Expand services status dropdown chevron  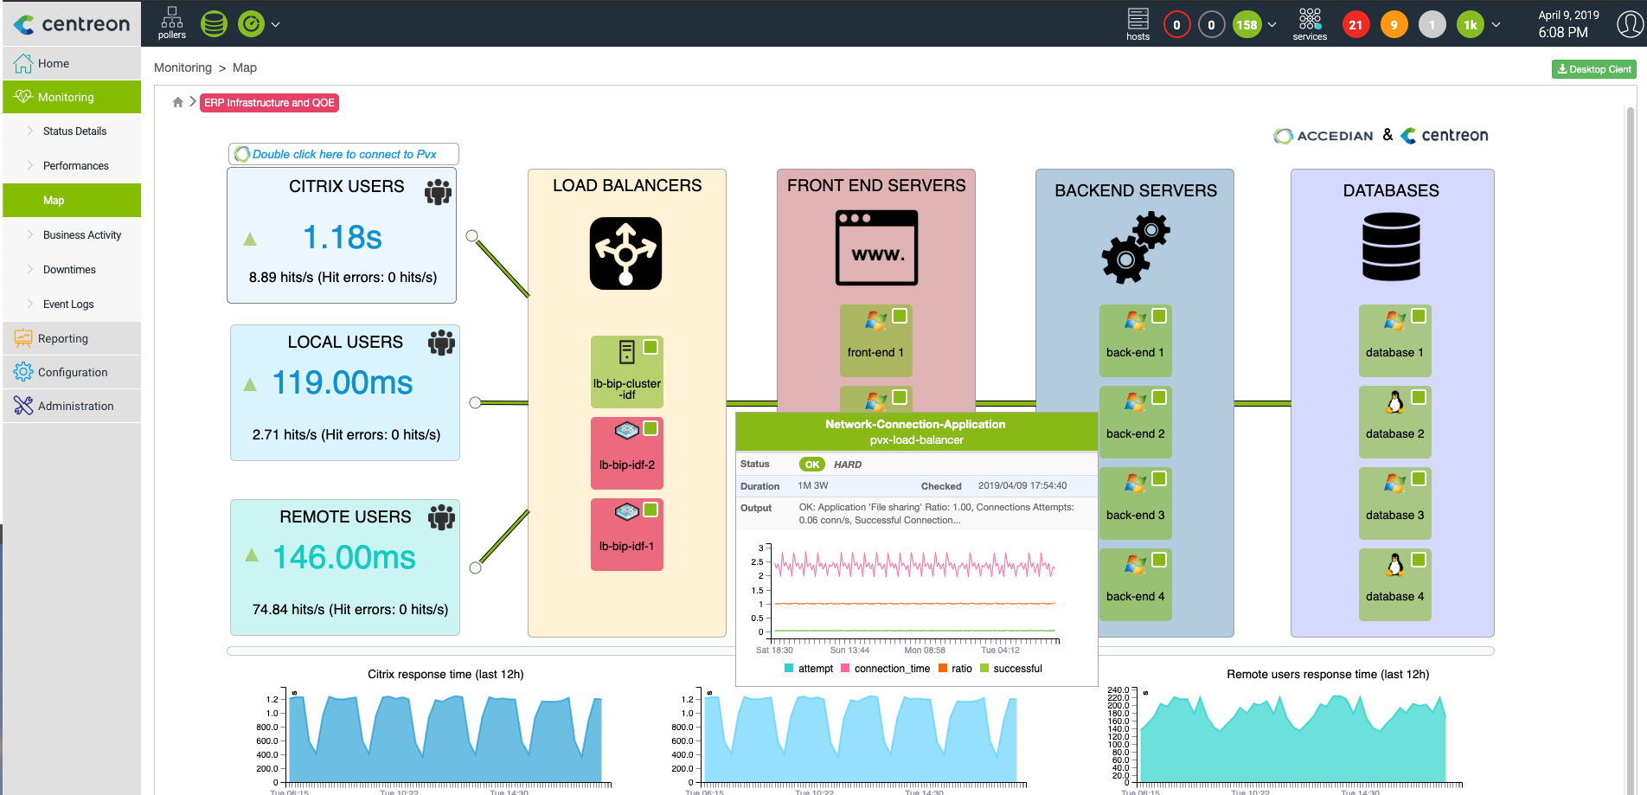[x=1496, y=25]
